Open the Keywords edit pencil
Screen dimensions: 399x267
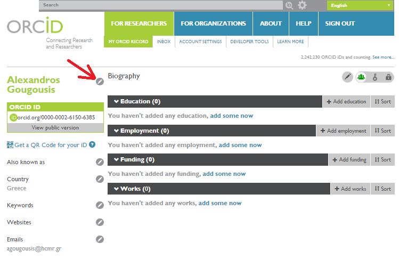click(x=100, y=205)
